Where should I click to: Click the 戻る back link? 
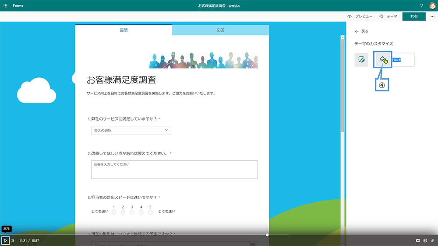pyautogui.click(x=361, y=31)
